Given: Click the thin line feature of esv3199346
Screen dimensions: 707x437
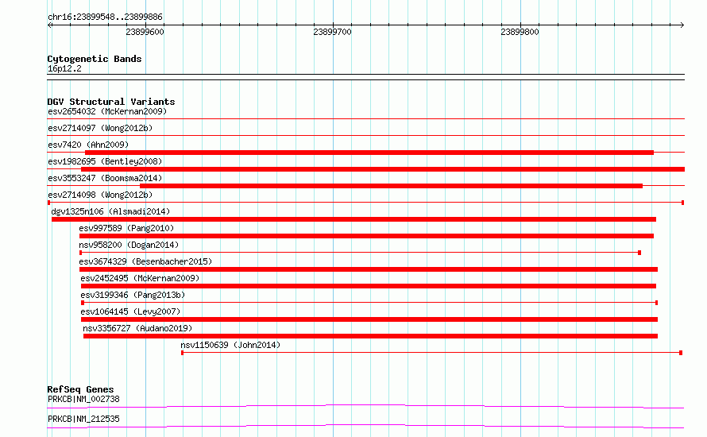Looking at the screenshot, I should point(369,303).
